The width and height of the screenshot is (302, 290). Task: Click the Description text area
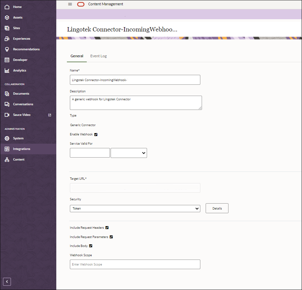point(136,103)
